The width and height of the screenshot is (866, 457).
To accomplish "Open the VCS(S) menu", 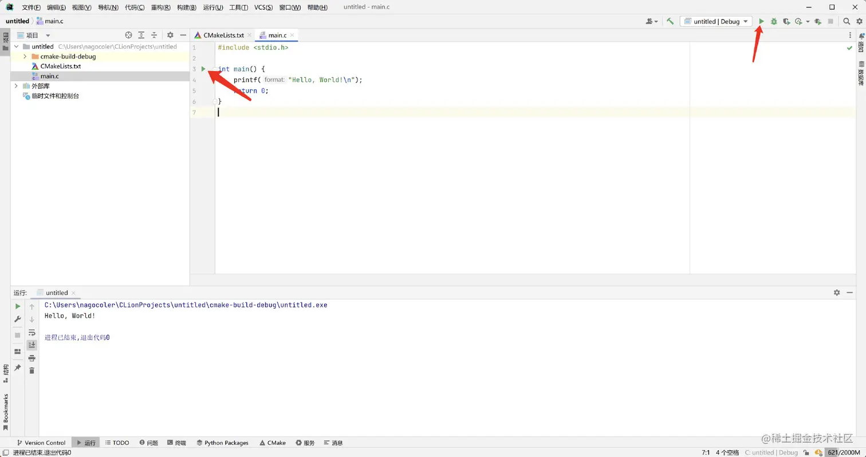I will tap(263, 7).
